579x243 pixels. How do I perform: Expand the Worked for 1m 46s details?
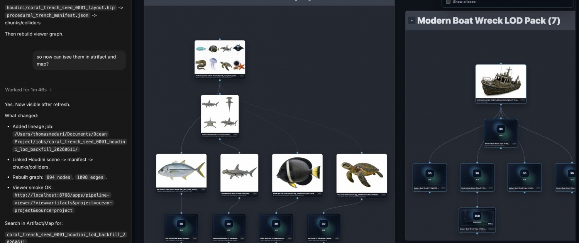(28, 89)
